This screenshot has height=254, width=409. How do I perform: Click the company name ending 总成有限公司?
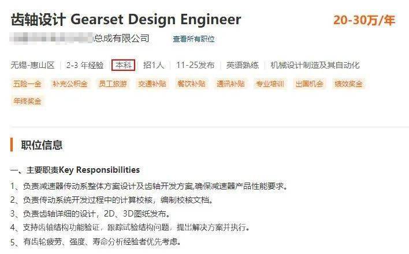click(80, 39)
